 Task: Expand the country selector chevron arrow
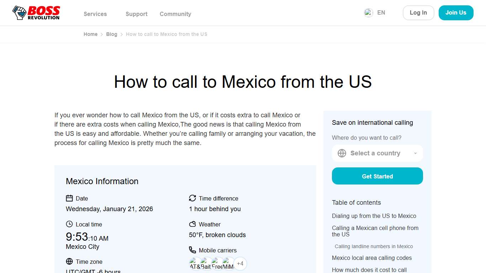[x=415, y=153]
